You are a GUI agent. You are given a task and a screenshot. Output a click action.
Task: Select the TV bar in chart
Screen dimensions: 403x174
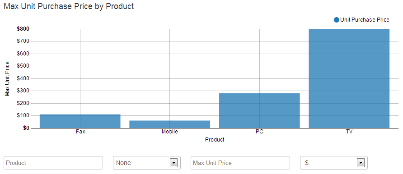[349, 78]
